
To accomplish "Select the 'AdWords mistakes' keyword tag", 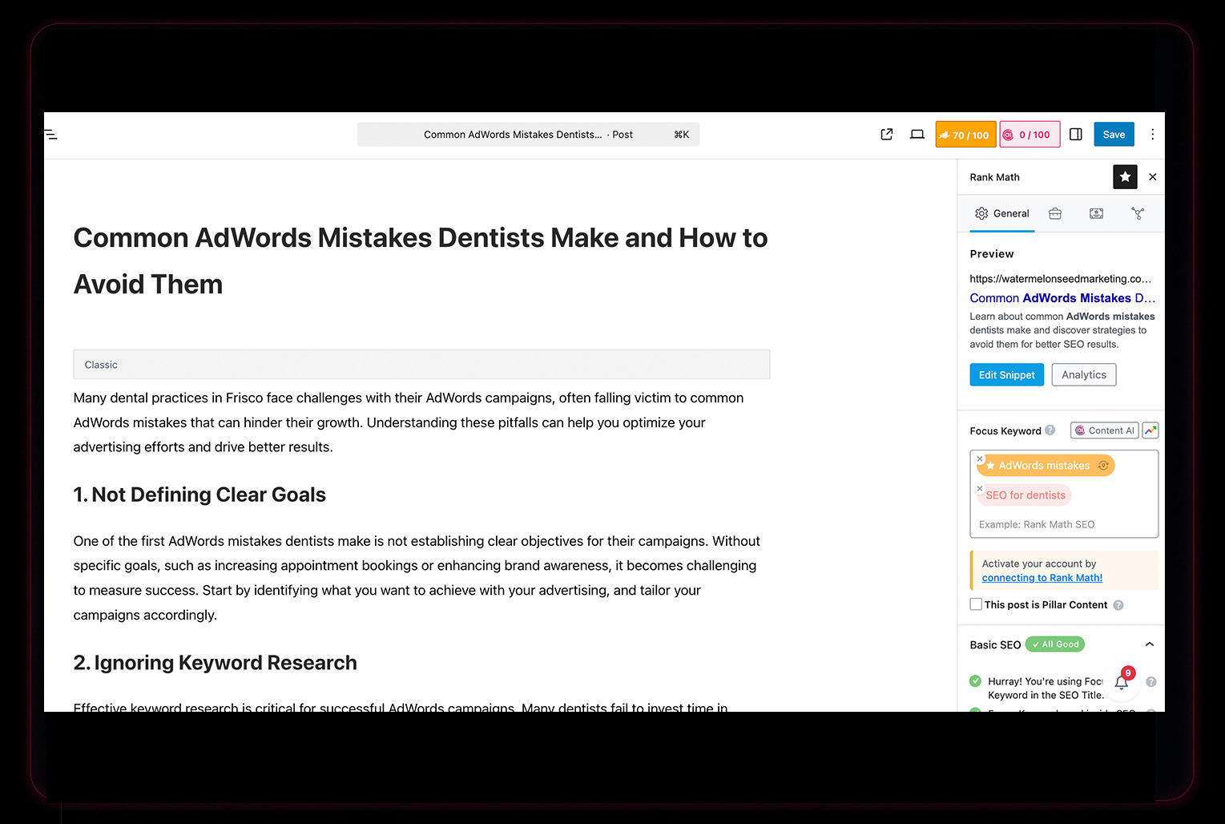I will tap(1044, 466).
